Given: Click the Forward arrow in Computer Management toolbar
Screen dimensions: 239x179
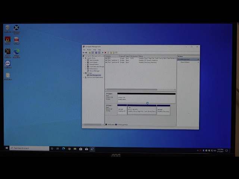Looking at the screenshot, I should pos(86,53).
